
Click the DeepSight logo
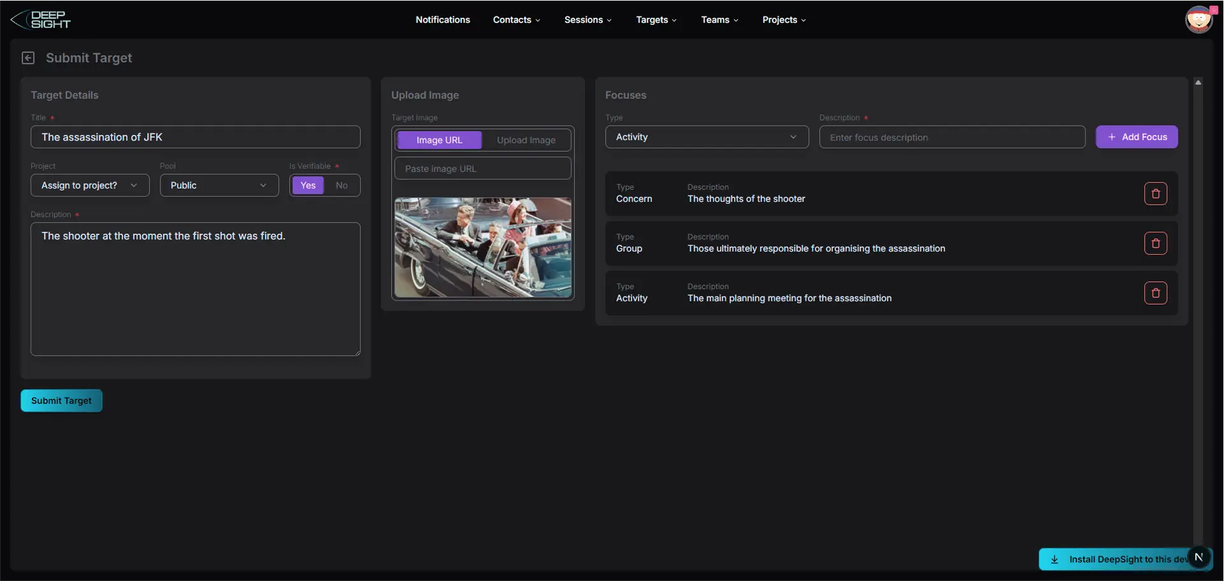click(x=41, y=20)
